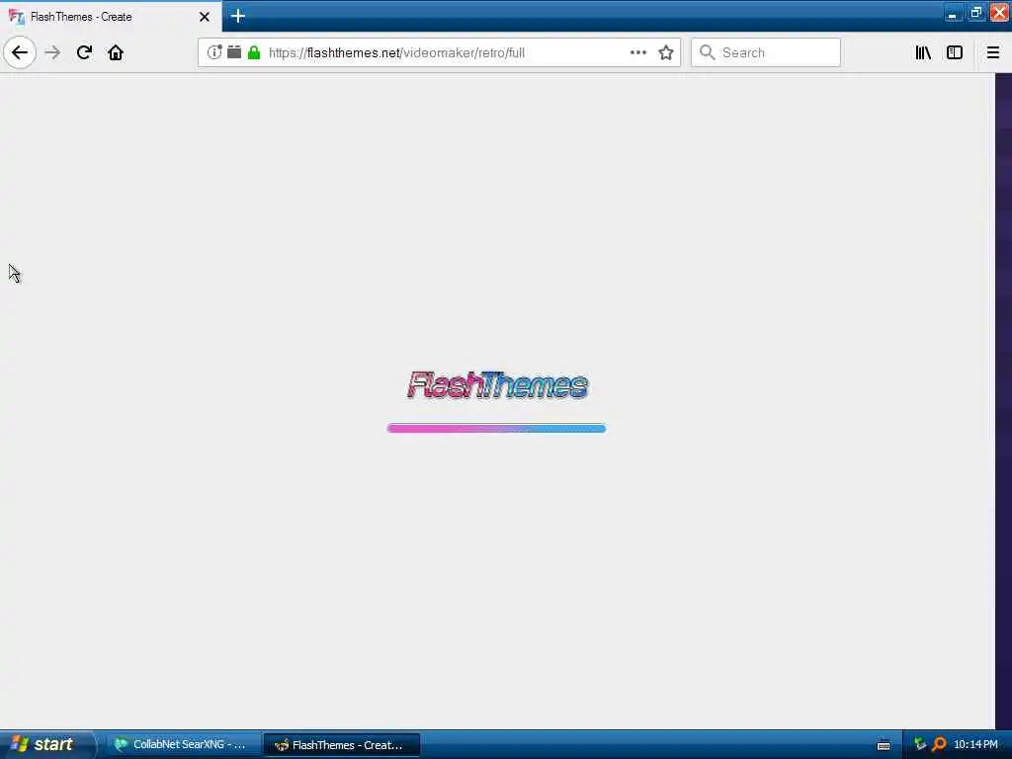Open the Windows start menu

point(46,744)
